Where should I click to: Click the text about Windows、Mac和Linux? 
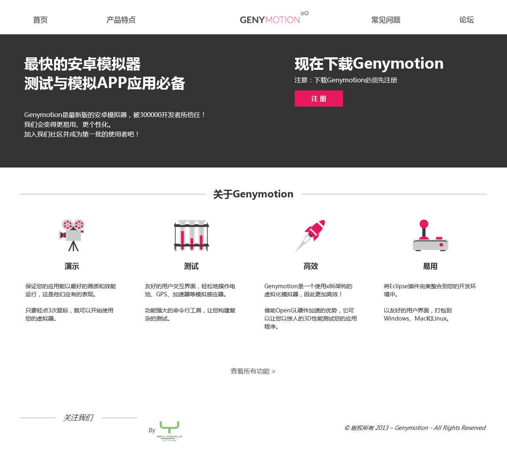[x=418, y=314]
